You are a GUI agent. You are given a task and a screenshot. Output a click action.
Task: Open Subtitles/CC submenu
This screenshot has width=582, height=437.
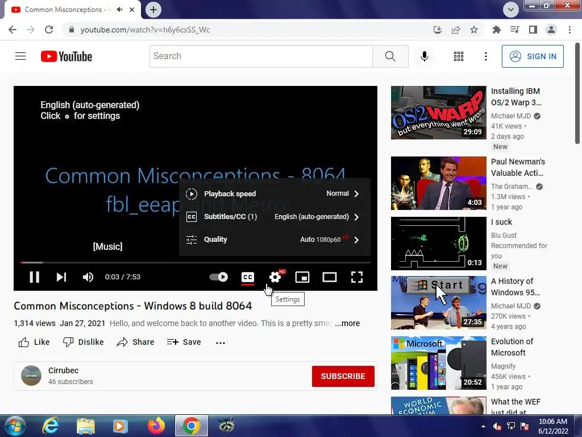tap(275, 217)
